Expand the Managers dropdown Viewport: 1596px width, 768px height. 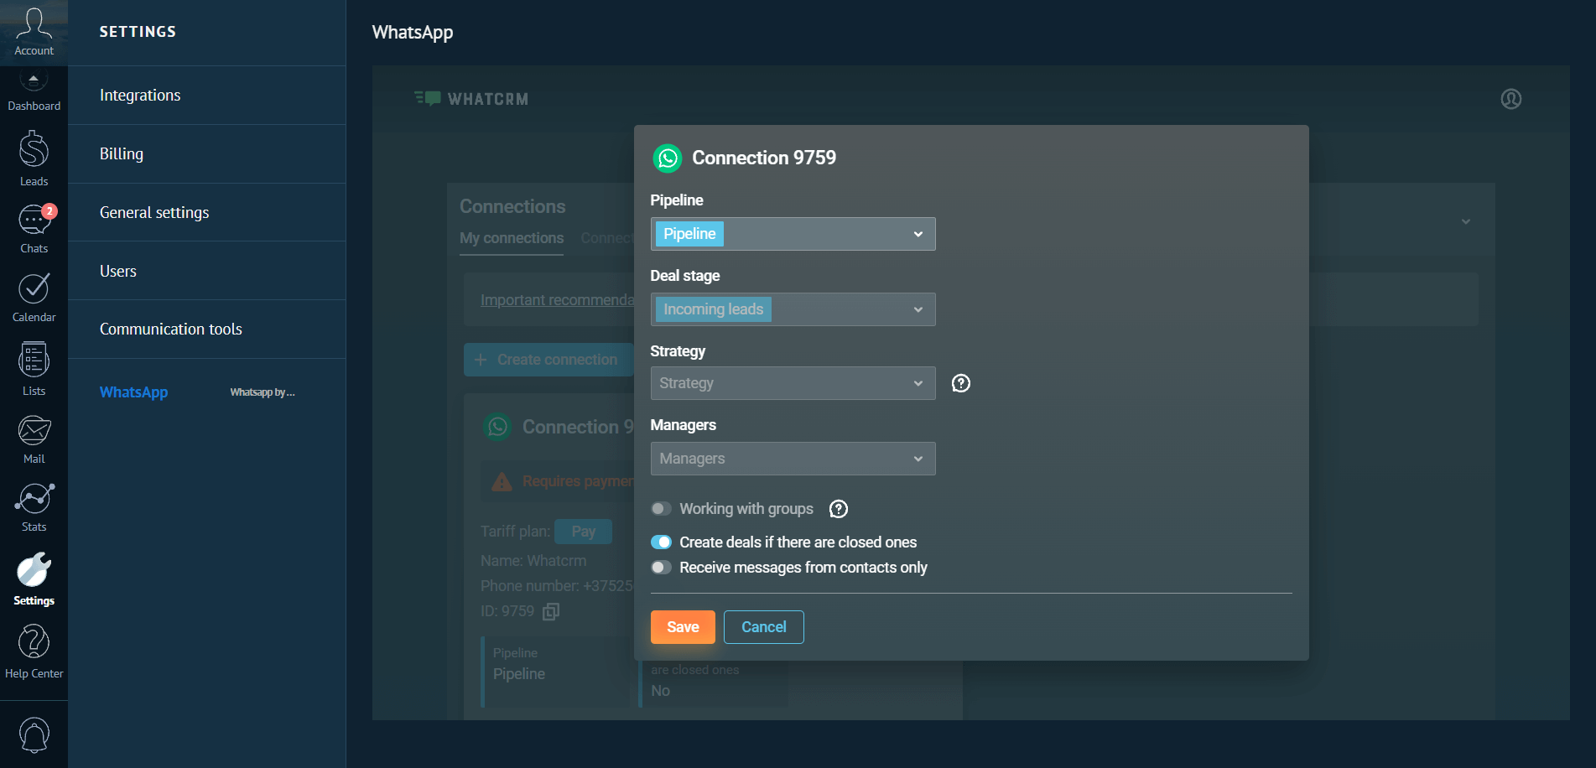coord(792,459)
